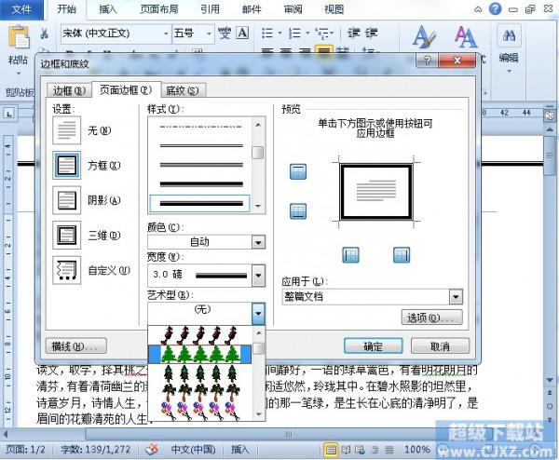
Task: Toggle the top border preview button
Action: pos(298,171)
